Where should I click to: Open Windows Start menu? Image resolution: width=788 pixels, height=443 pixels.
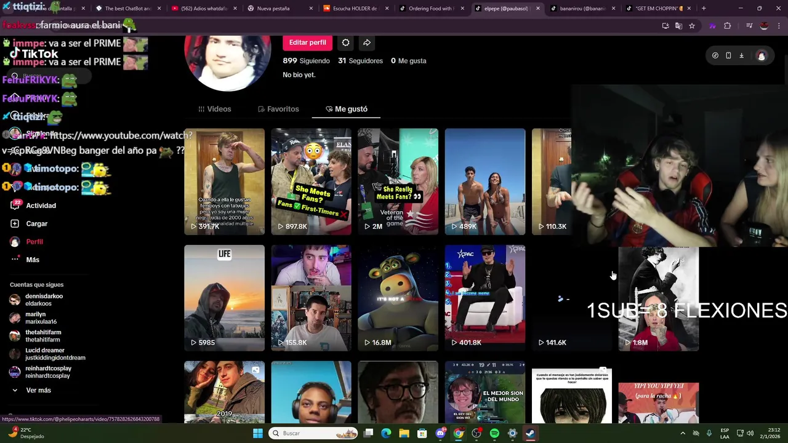[258, 433]
